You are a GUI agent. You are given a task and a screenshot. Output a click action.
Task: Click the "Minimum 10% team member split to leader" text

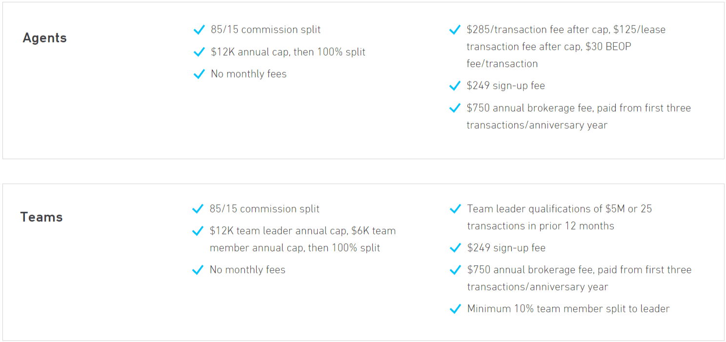click(x=568, y=309)
